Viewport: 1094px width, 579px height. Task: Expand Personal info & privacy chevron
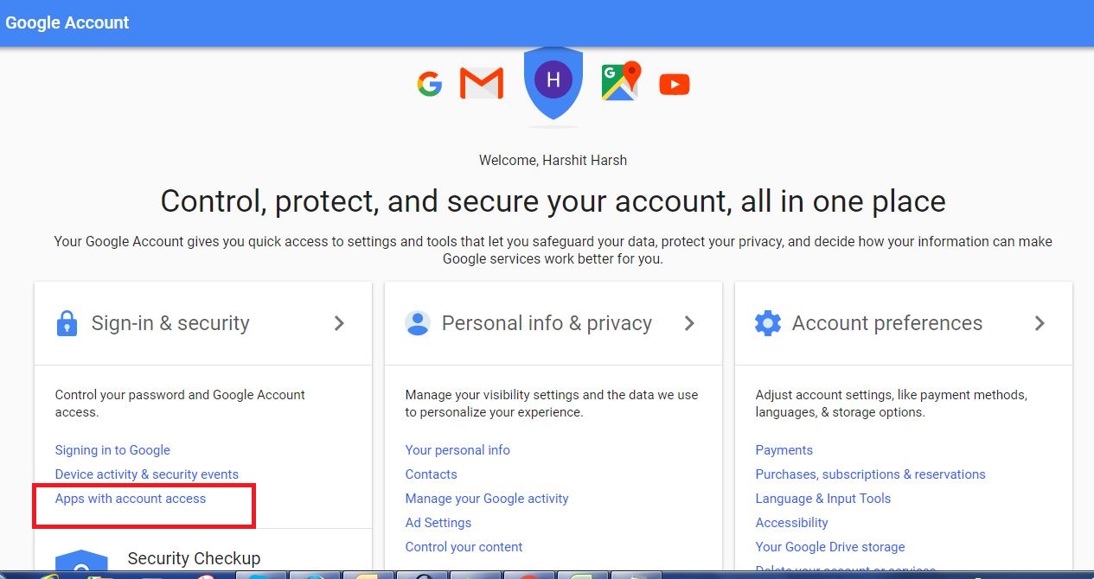click(690, 323)
